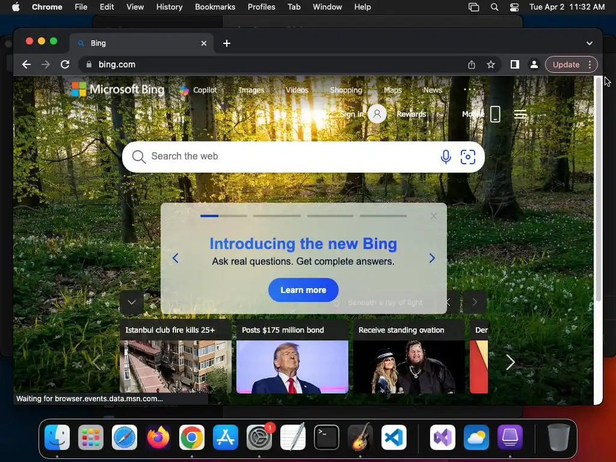The image size is (616, 462).
Task: Open Safari from the Dock
Action: click(x=125, y=437)
